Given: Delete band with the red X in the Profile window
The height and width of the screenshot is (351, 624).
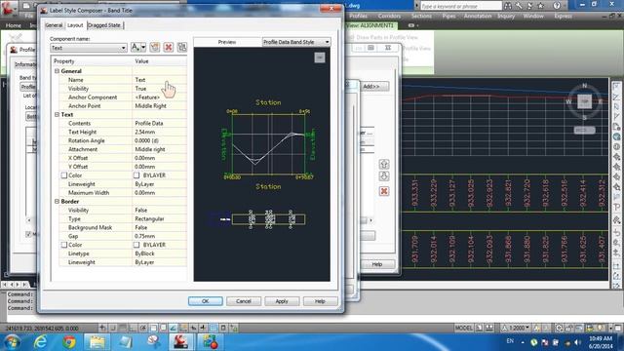Looking at the screenshot, I should pos(384,191).
